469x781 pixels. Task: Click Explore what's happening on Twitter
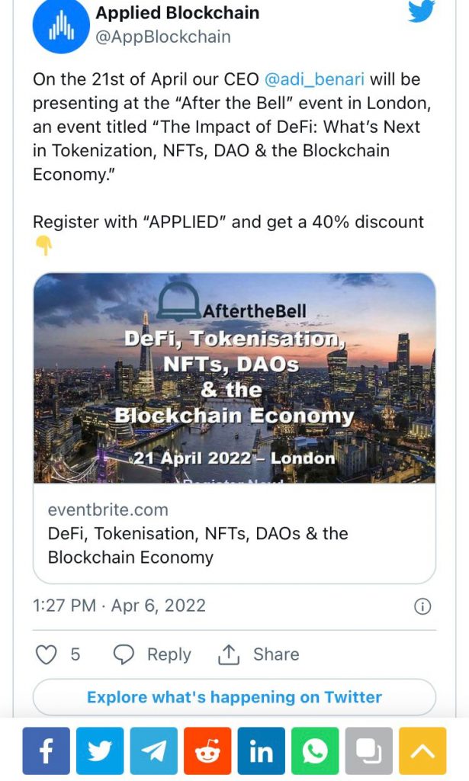tap(234, 697)
